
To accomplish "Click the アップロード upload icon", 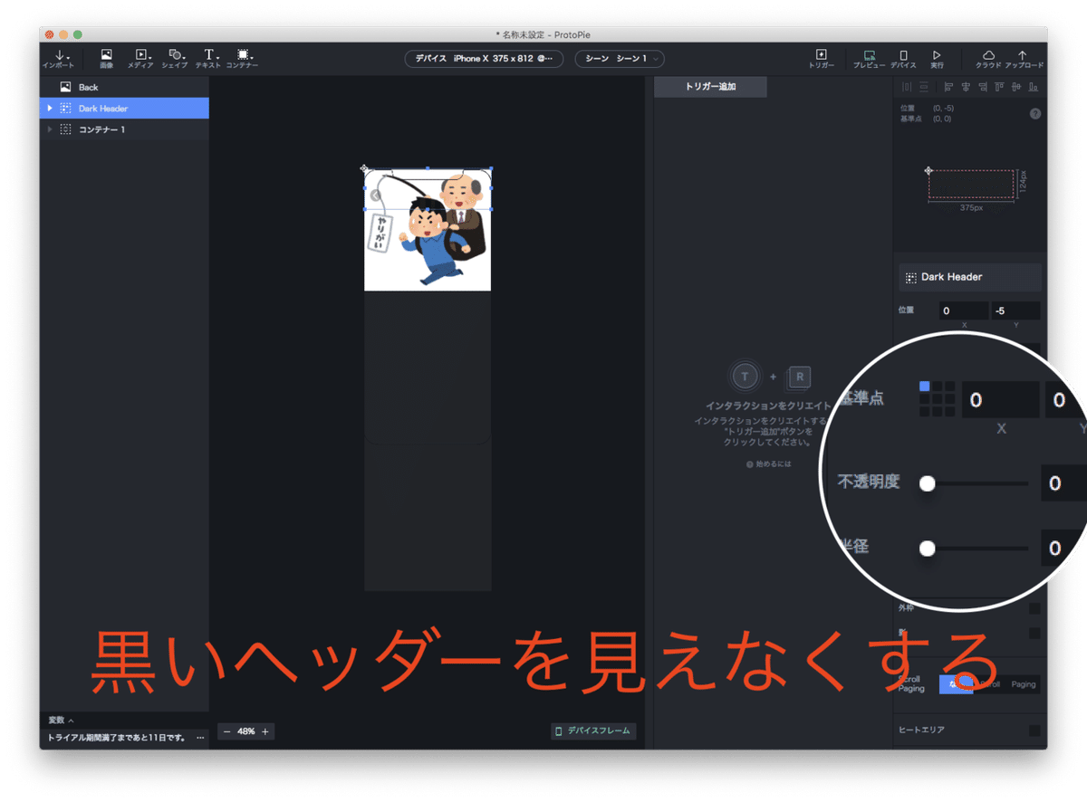I will (1024, 59).
